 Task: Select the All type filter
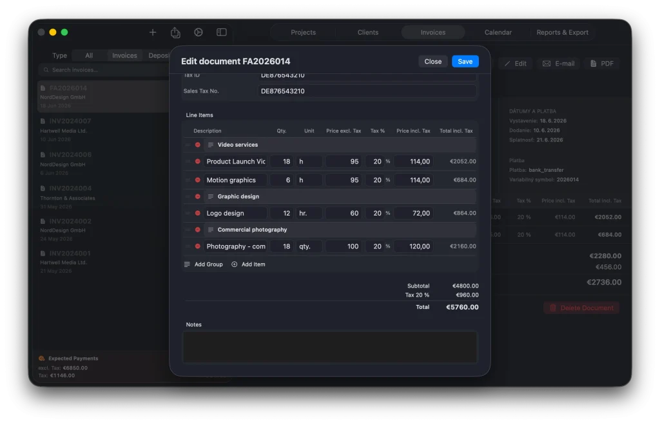point(89,55)
